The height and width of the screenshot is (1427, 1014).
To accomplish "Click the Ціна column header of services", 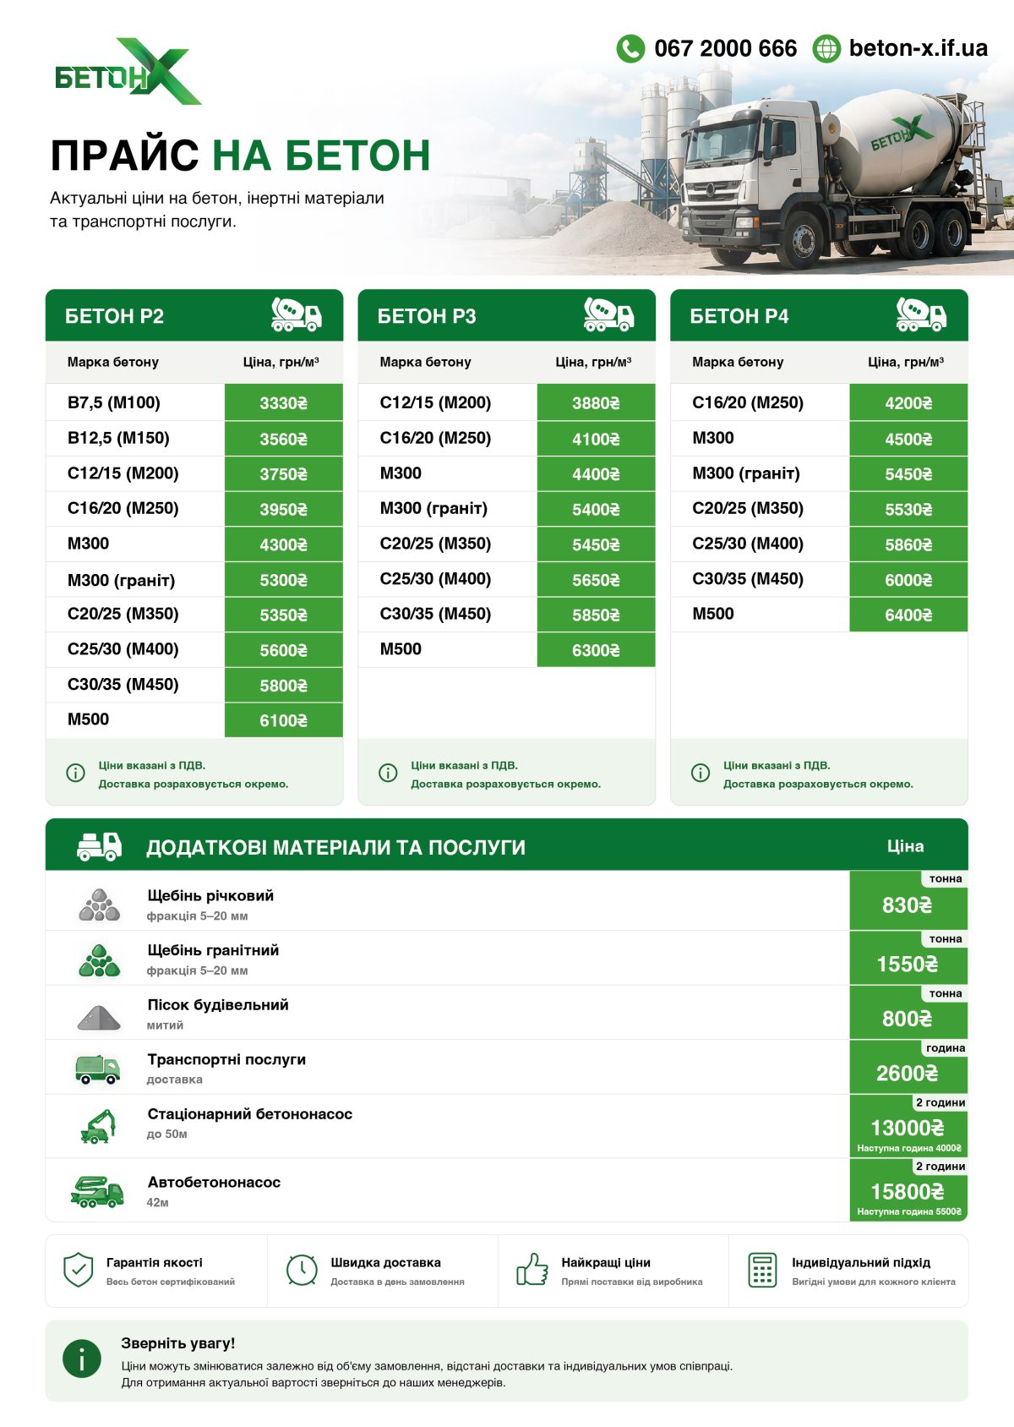I will pyautogui.click(x=906, y=846).
